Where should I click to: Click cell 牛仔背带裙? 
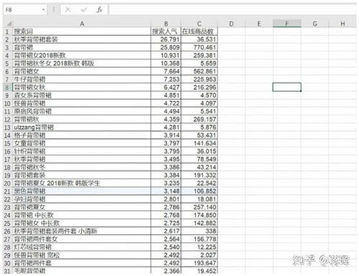(x=82, y=80)
